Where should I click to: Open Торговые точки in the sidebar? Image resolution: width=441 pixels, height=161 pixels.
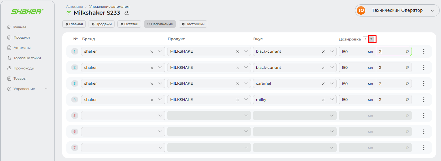coord(27,58)
